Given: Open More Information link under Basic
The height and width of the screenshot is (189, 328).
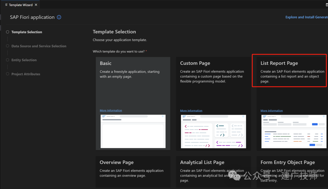Looking at the screenshot, I should pyautogui.click(x=111, y=110).
